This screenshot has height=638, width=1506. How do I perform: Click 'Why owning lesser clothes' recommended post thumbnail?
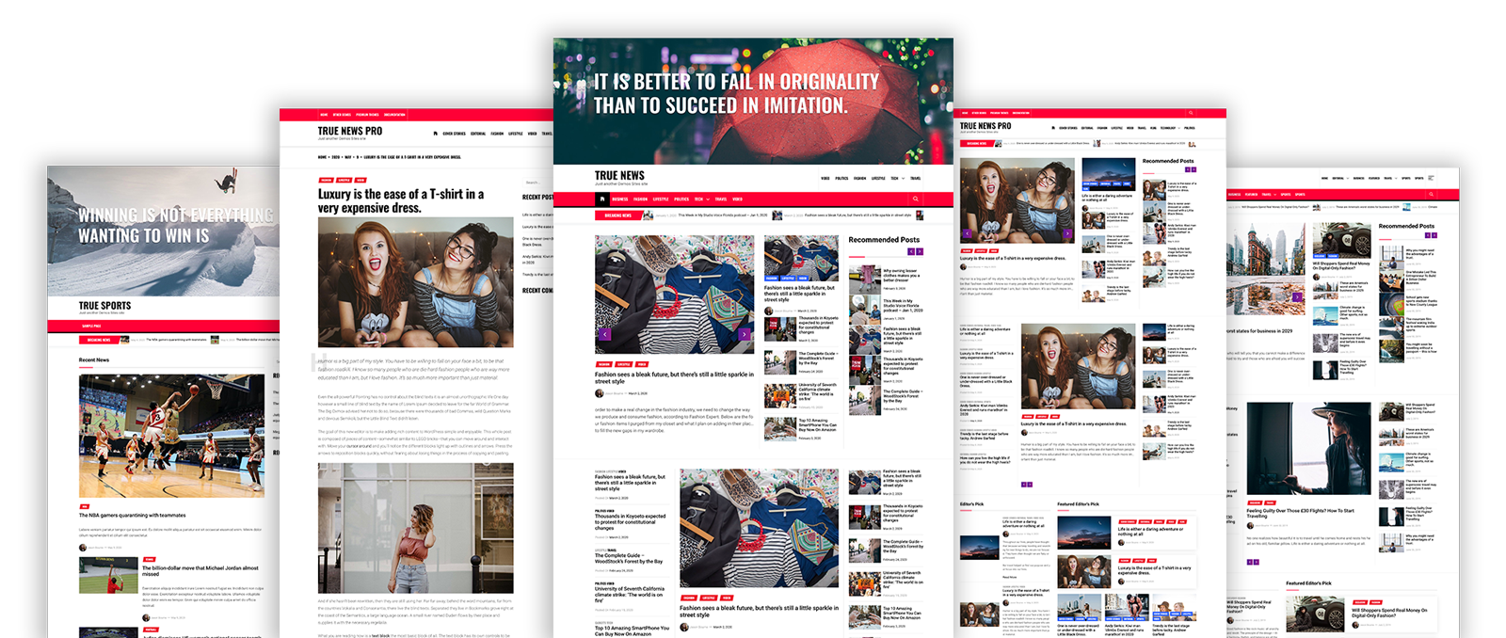coord(864,279)
